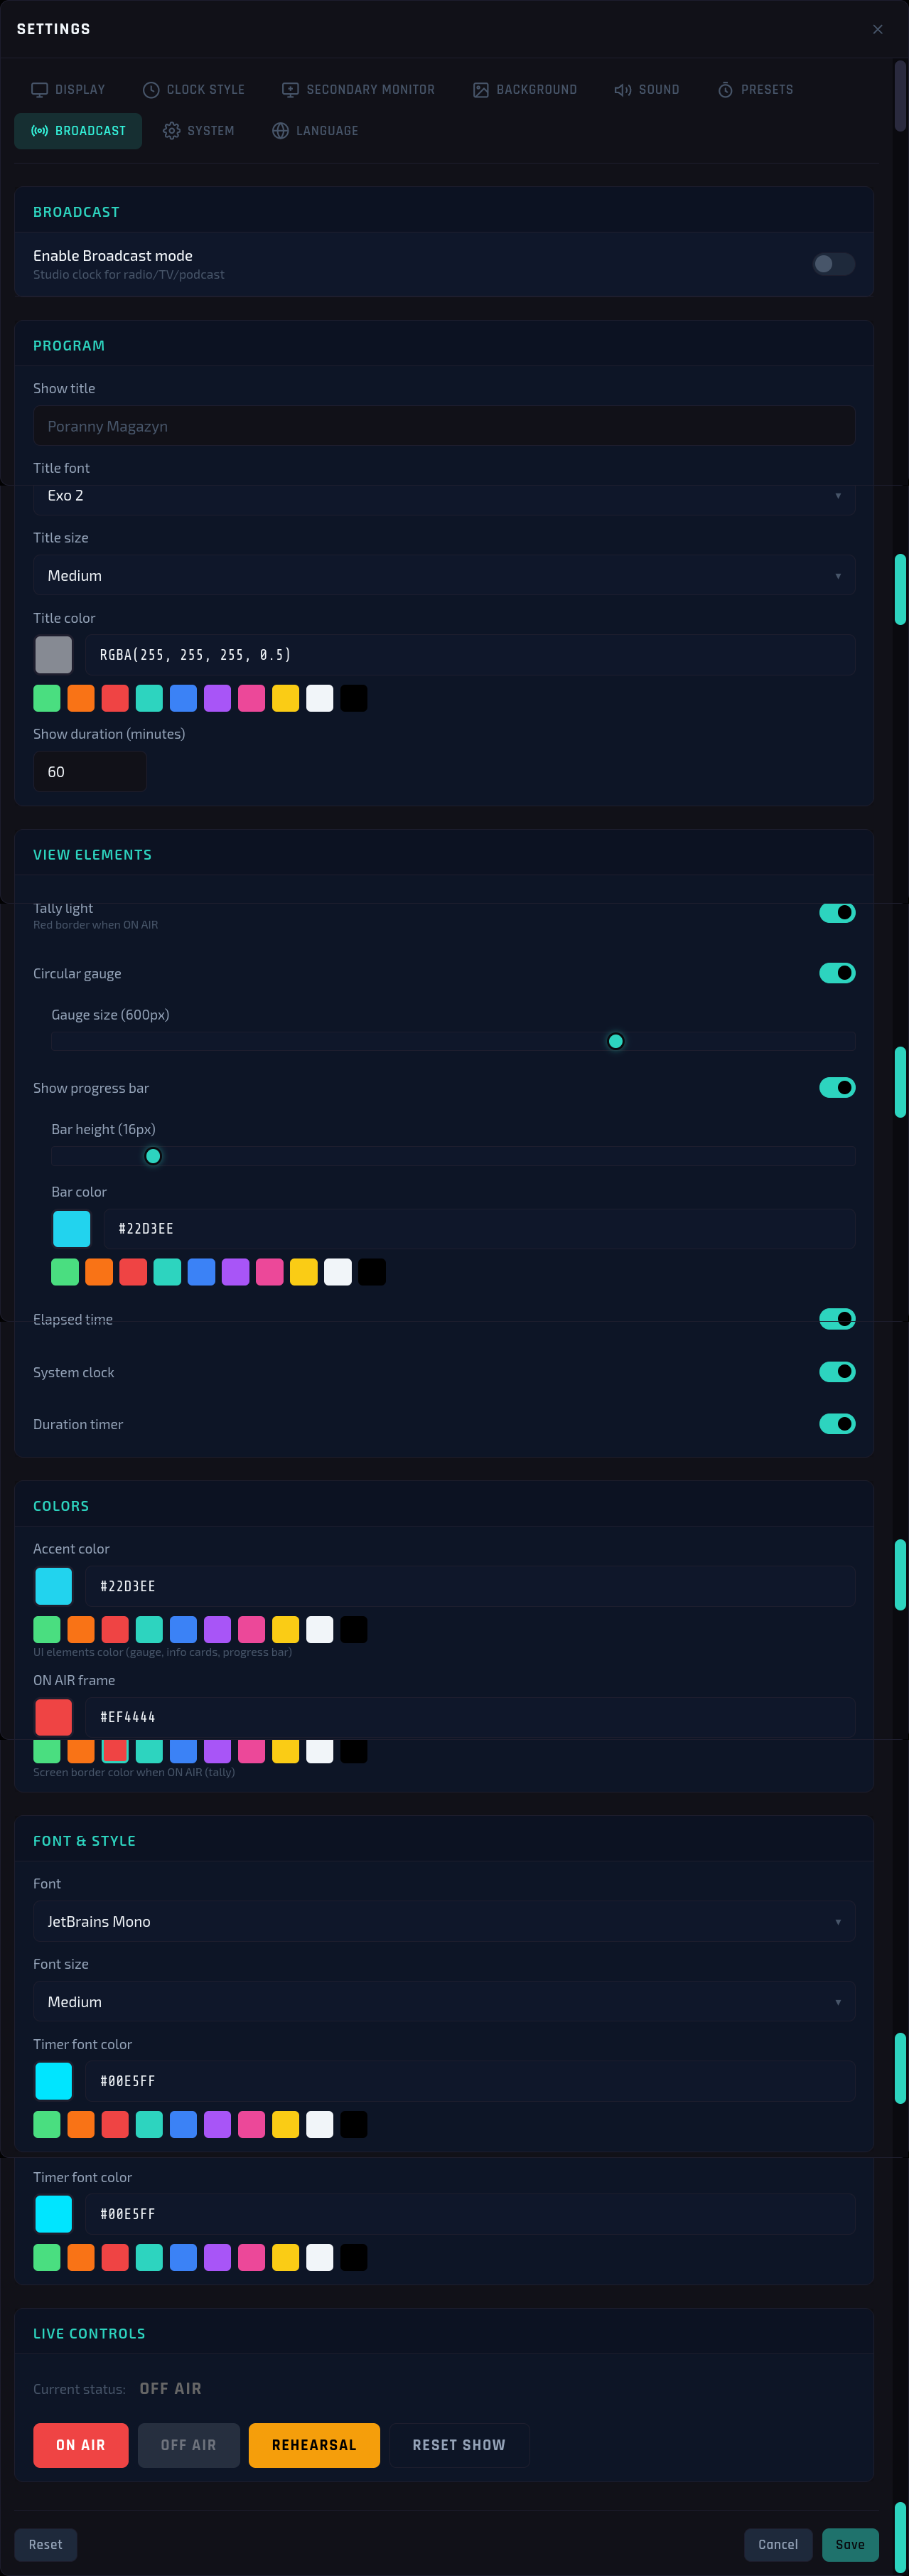The image size is (909, 2576).
Task: Click the red ON AIR button
Action: (81, 2445)
